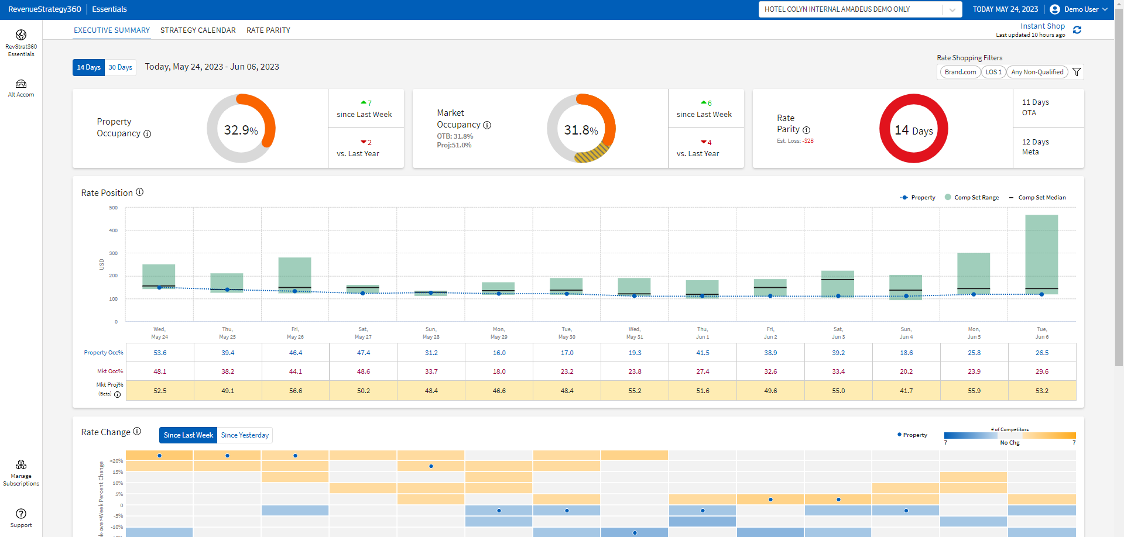Click Manage Subscriptions icon in sidebar
The width and height of the screenshot is (1124, 537).
pyautogui.click(x=21, y=465)
